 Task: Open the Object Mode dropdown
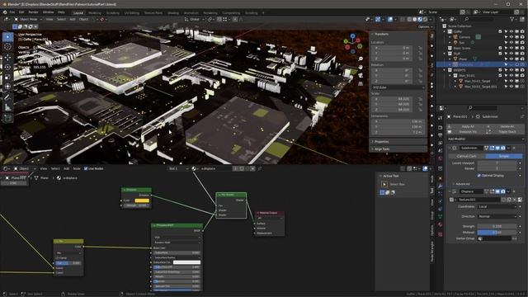(28, 19)
